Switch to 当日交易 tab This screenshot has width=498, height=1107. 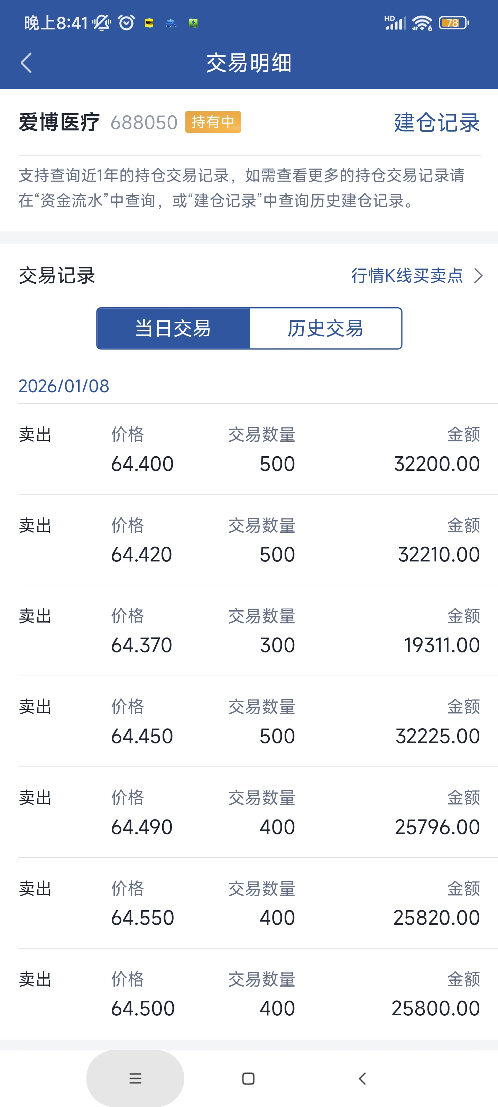[x=173, y=328]
